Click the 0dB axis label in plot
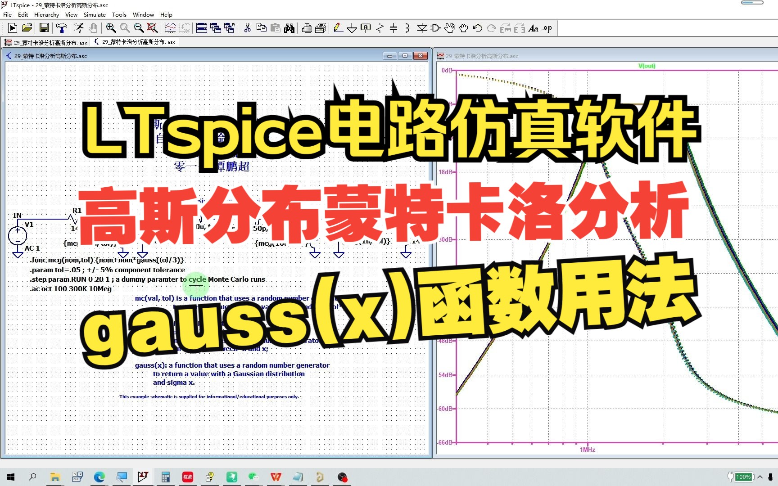778x486 pixels. click(x=447, y=70)
